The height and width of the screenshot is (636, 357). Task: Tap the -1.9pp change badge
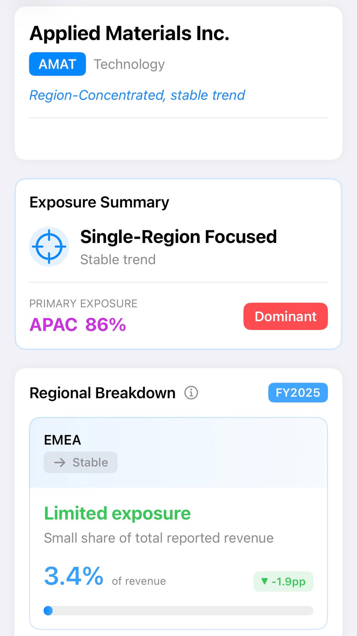[283, 581]
